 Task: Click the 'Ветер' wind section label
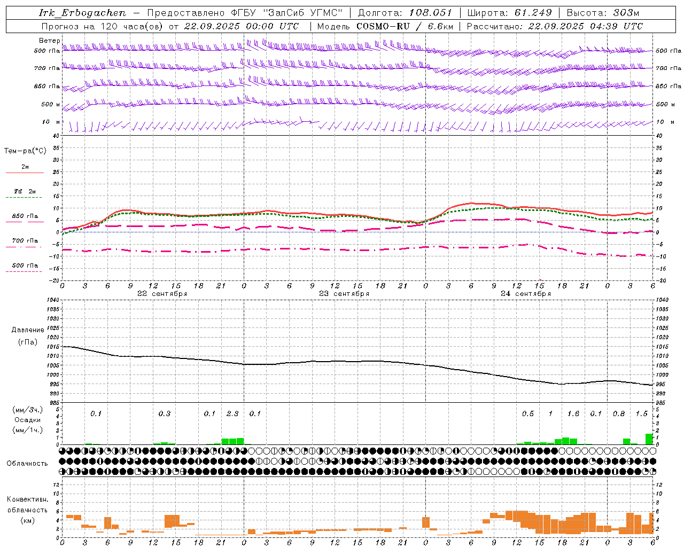point(49,41)
